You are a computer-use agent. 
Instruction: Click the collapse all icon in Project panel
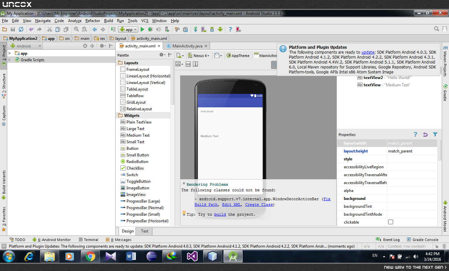coord(92,46)
